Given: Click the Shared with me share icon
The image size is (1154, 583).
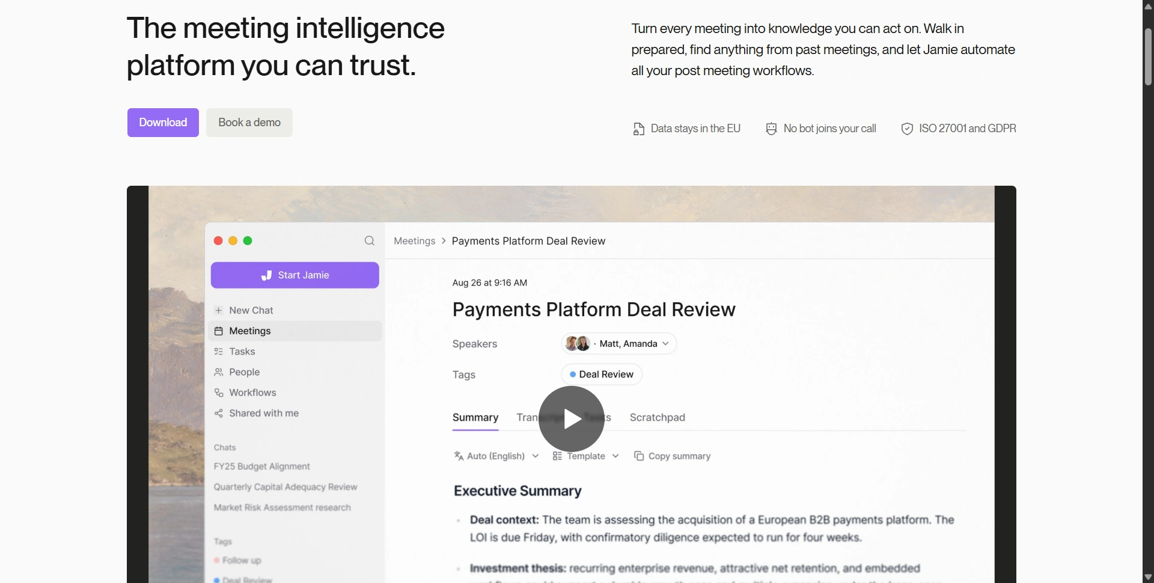Looking at the screenshot, I should [x=219, y=414].
